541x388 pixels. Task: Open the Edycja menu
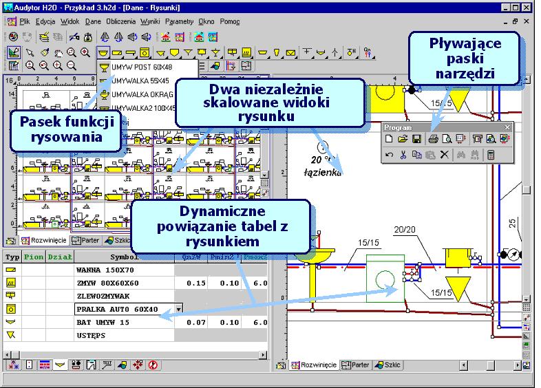pos(45,21)
